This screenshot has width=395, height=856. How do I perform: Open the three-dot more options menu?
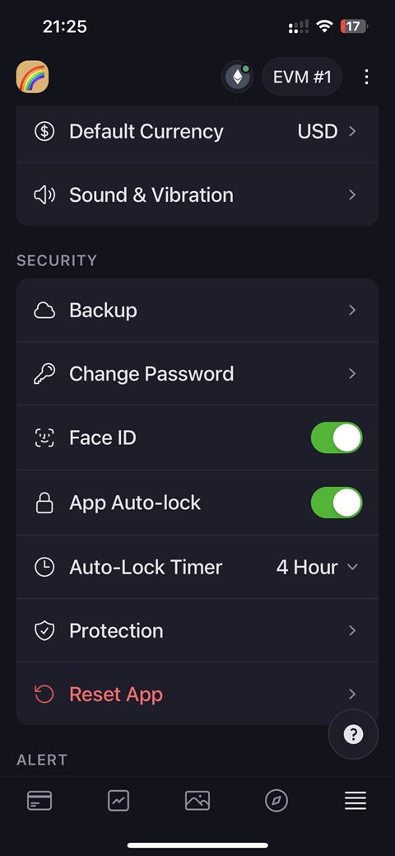pyautogui.click(x=367, y=77)
